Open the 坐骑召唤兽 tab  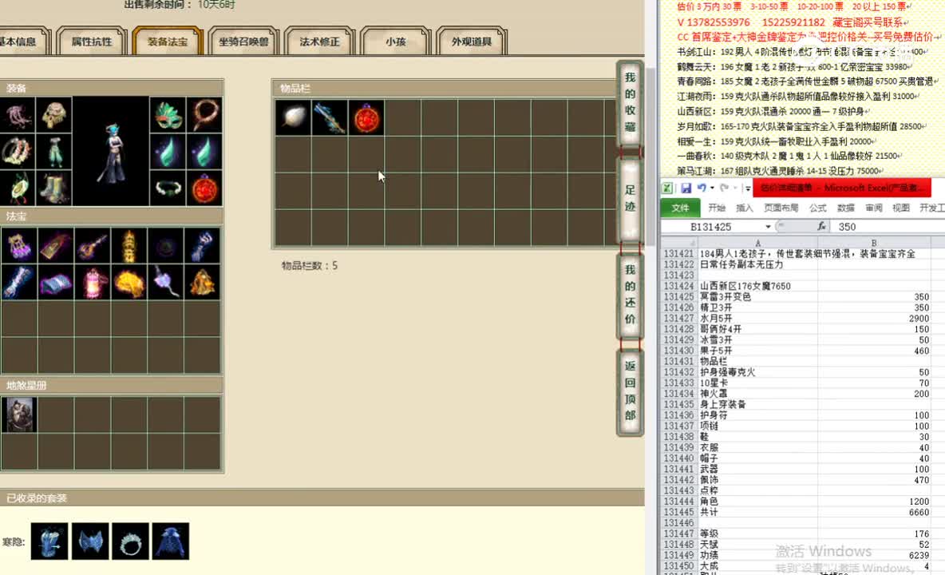tap(243, 41)
